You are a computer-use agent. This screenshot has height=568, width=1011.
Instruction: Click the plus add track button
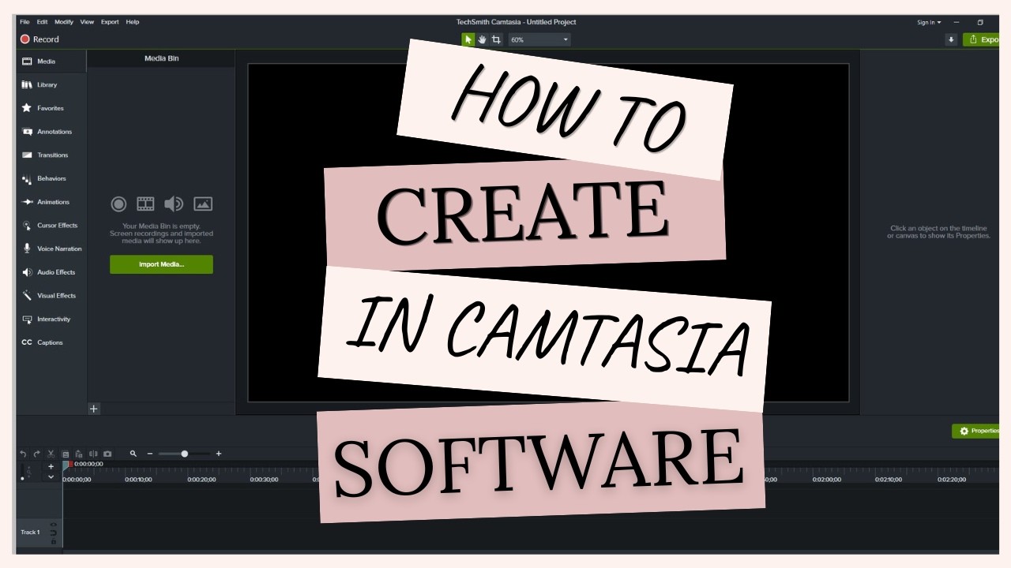pos(51,466)
